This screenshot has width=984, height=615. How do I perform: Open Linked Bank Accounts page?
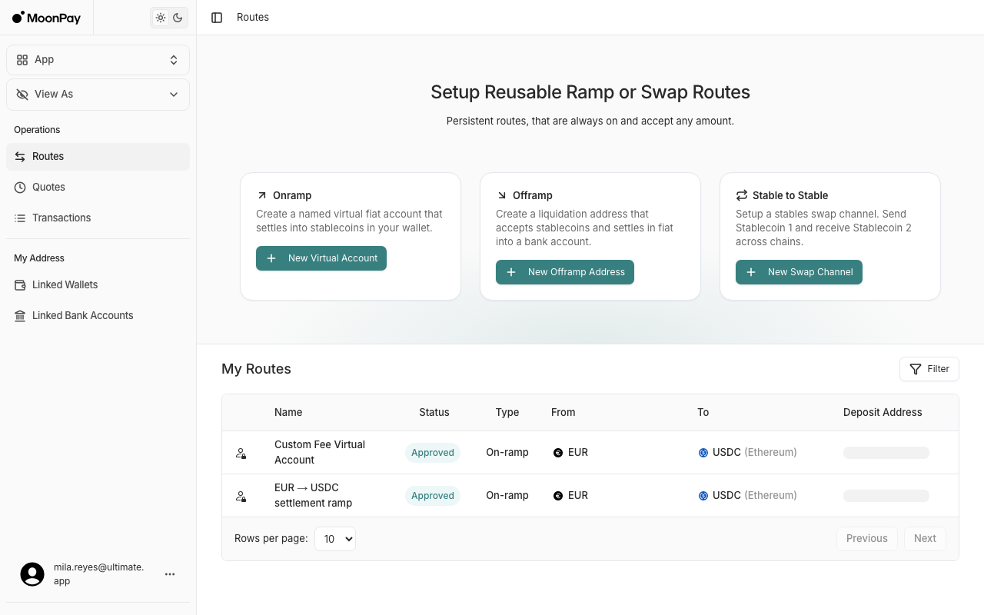pos(98,316)
